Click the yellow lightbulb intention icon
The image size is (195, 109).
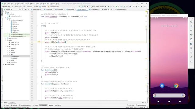click(x=39, y=42)
